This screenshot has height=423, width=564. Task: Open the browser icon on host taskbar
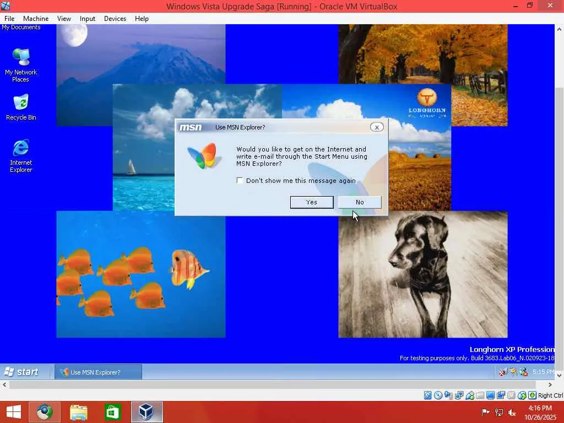pos(45,412)
